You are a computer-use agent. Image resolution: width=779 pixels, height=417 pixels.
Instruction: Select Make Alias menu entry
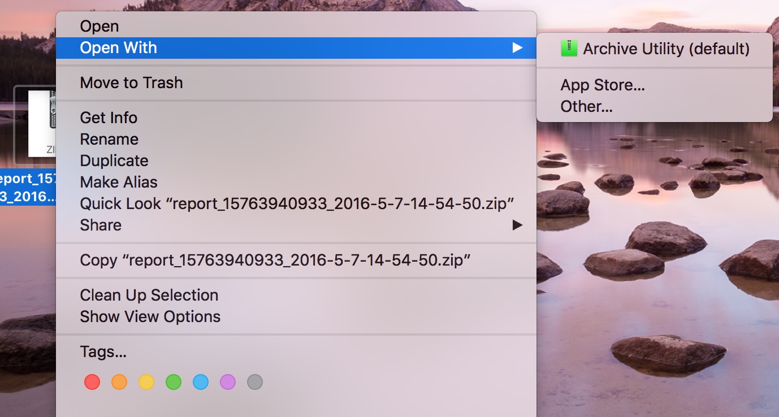[x=119, y=183]
